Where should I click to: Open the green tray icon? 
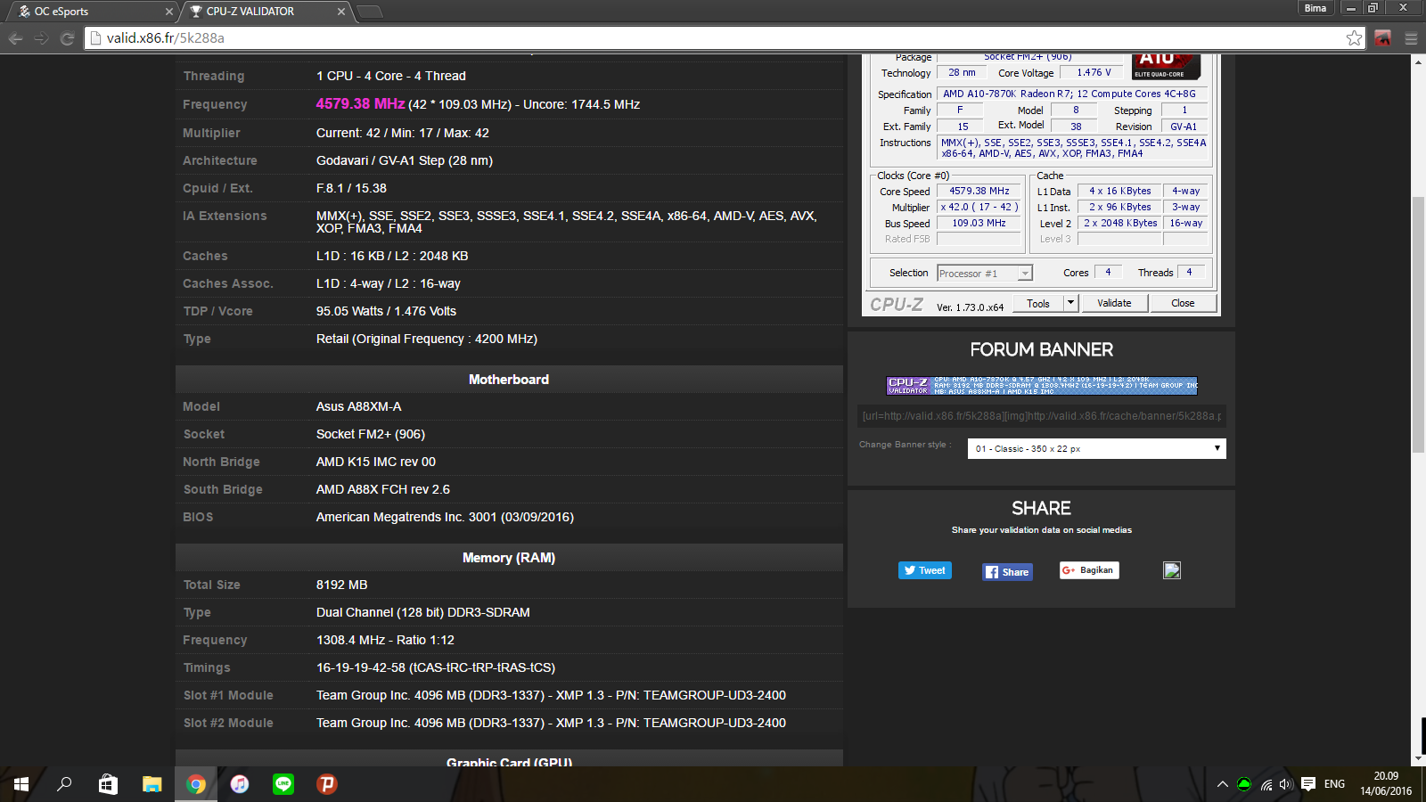(1243, 784)
